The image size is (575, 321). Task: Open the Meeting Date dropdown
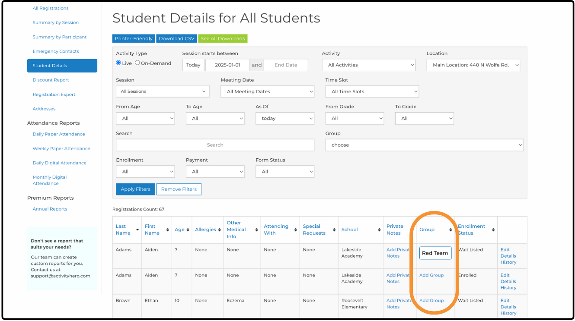pos(268,91)
